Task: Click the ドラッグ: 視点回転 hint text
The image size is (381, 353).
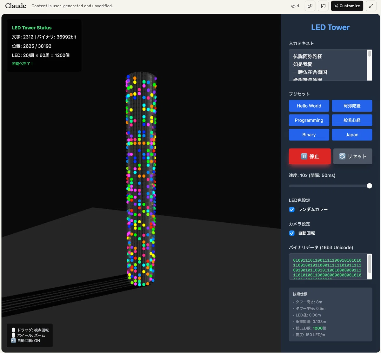Action: point(33,330)
